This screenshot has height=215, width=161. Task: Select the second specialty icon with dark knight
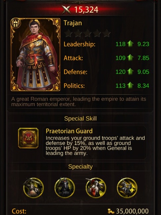65,188
